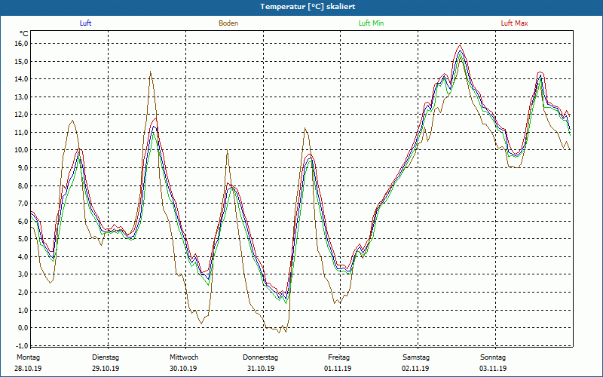The image size is (603, 377).
Task: Click the 2,0 y-axis value
Action: click(23, 292)
